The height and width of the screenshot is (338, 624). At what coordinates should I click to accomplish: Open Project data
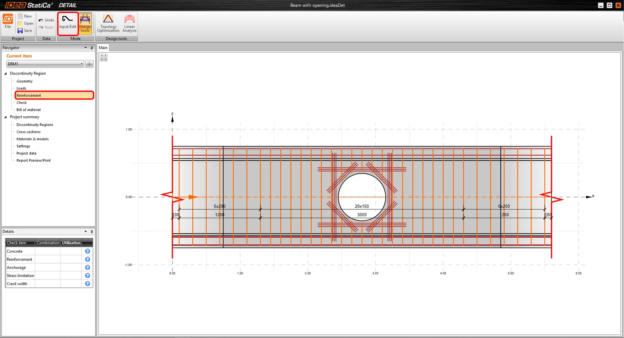[x=26, y=153]
